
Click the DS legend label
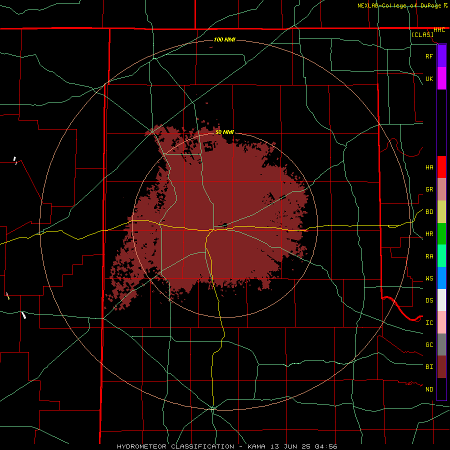pyautogui.click(x=429, y=300)
